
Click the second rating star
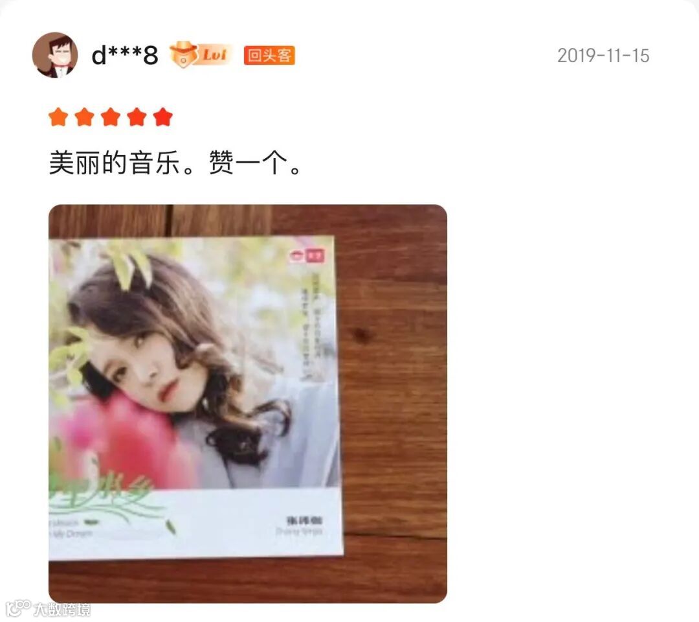pos(84,117)
